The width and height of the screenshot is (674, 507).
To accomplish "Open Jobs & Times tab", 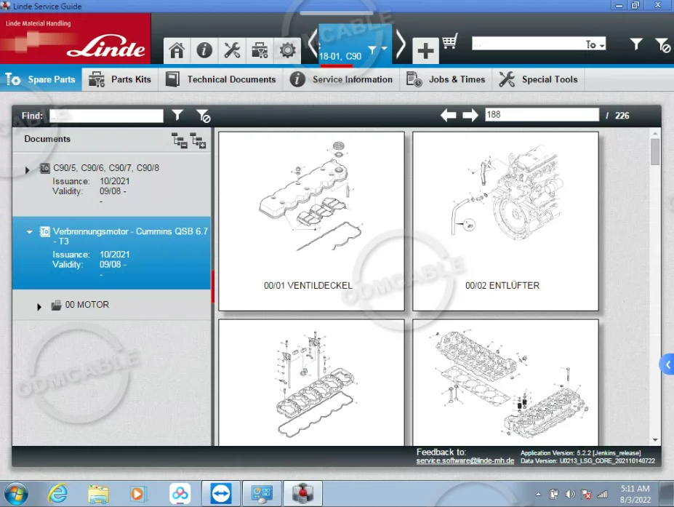I will coord(446,79).
